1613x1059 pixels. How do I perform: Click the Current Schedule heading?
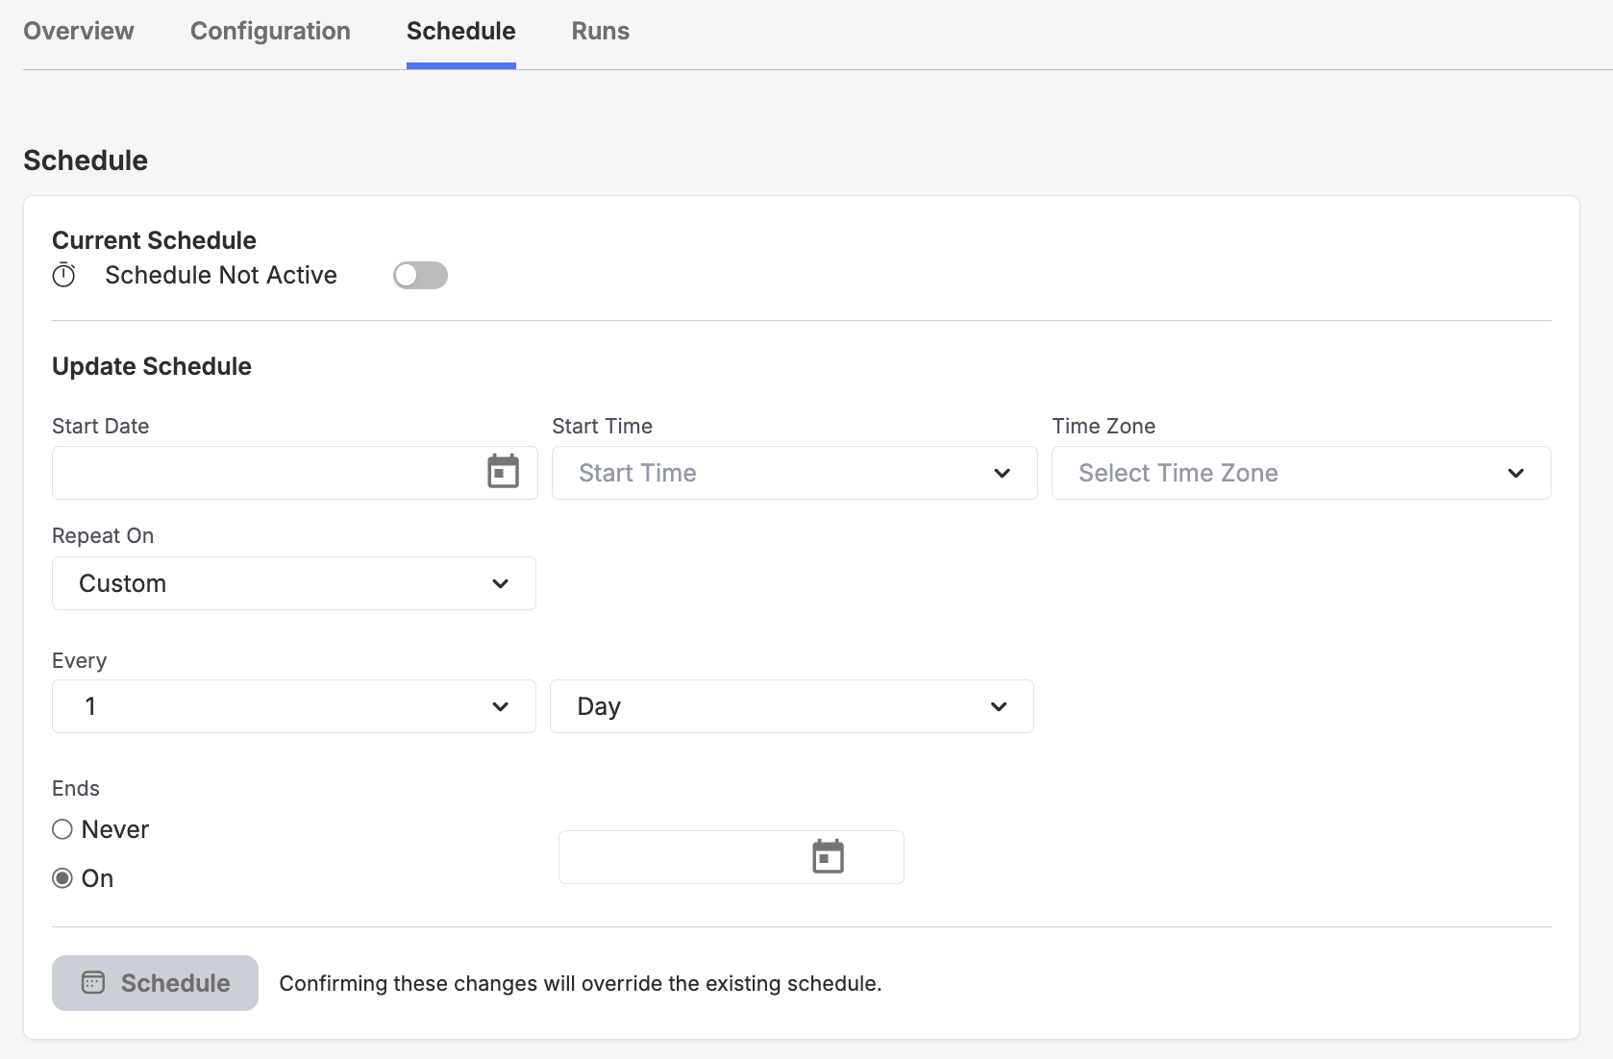pyautogui.click(x=154, y=240)
